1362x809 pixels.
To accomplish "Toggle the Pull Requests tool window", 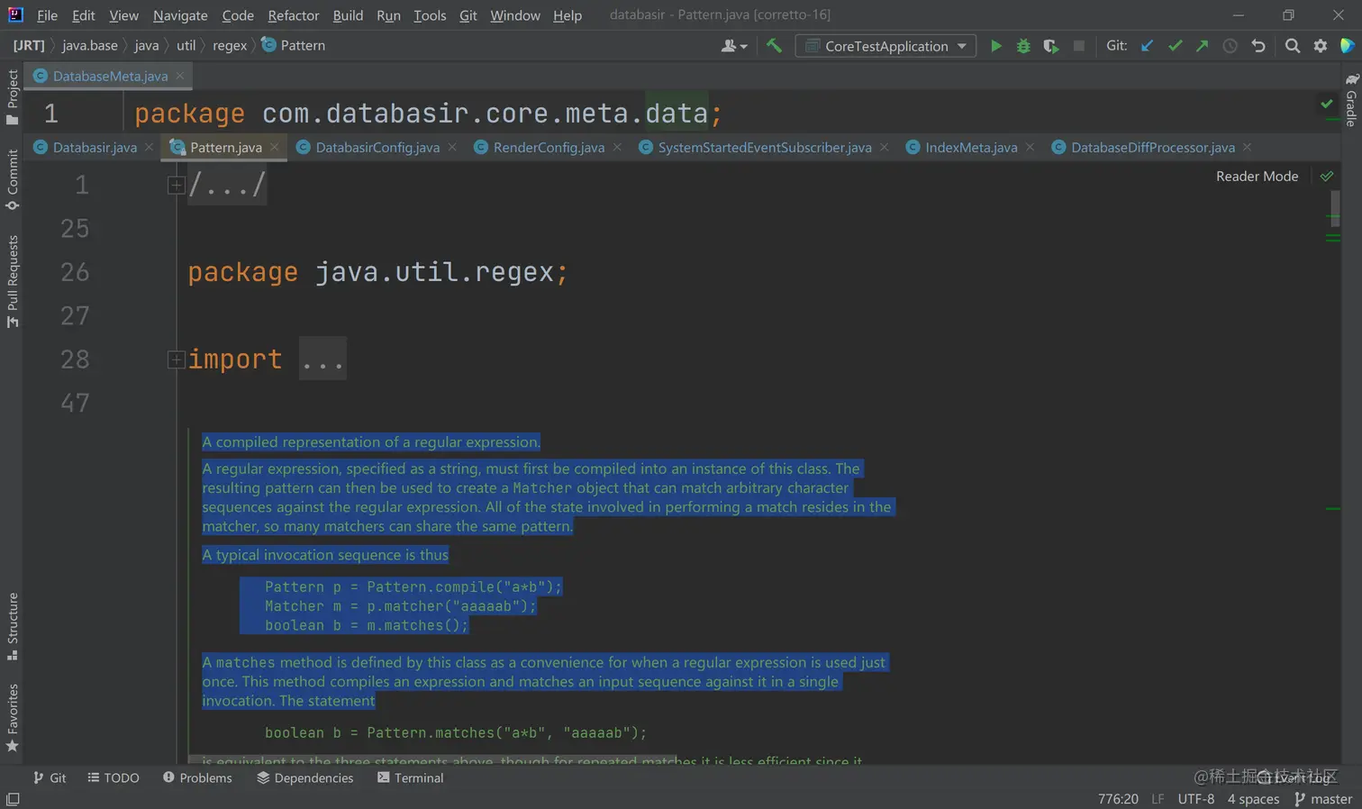I will pyautogui.click(x=13, y=282).
